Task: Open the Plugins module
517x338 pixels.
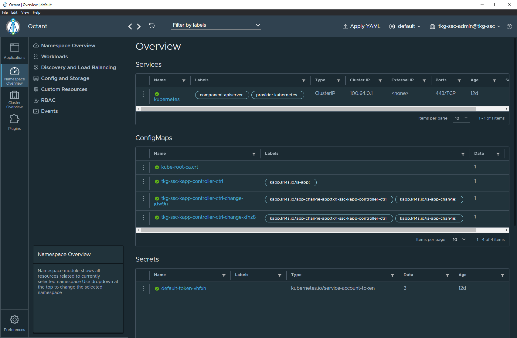Action: pos(14,122)
